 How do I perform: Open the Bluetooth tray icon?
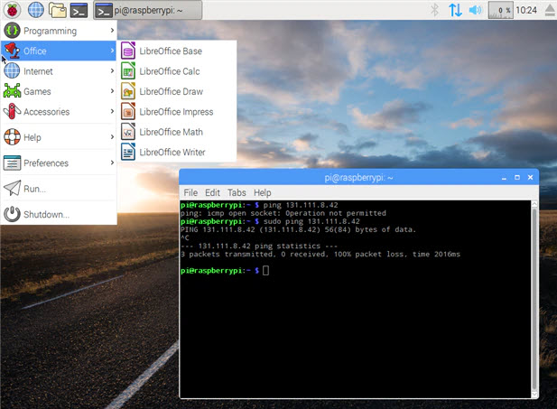434,10
